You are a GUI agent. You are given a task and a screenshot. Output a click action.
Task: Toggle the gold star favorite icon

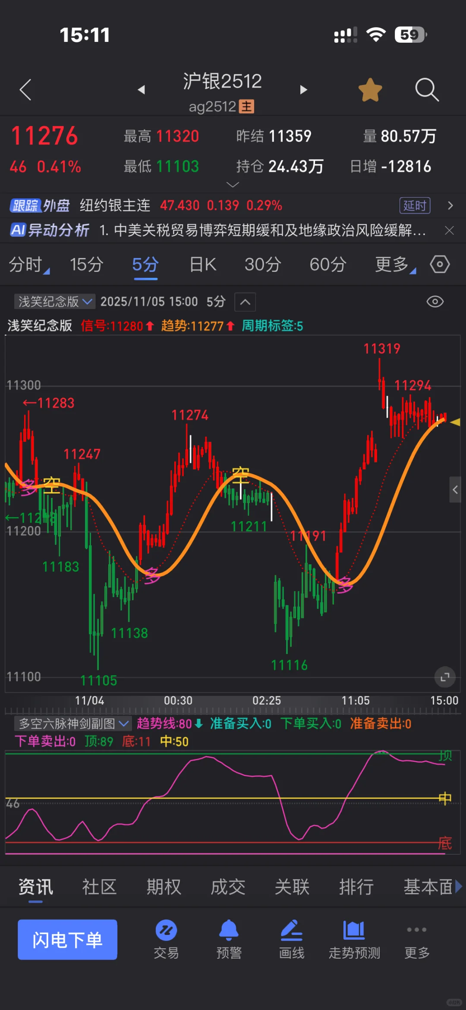pyautogui.click(x=370, y=90)
